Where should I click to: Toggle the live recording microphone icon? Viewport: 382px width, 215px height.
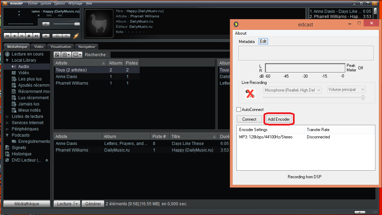250,93
